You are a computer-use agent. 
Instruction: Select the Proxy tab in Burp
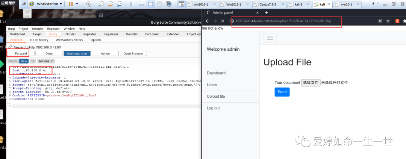click(53, 34)
